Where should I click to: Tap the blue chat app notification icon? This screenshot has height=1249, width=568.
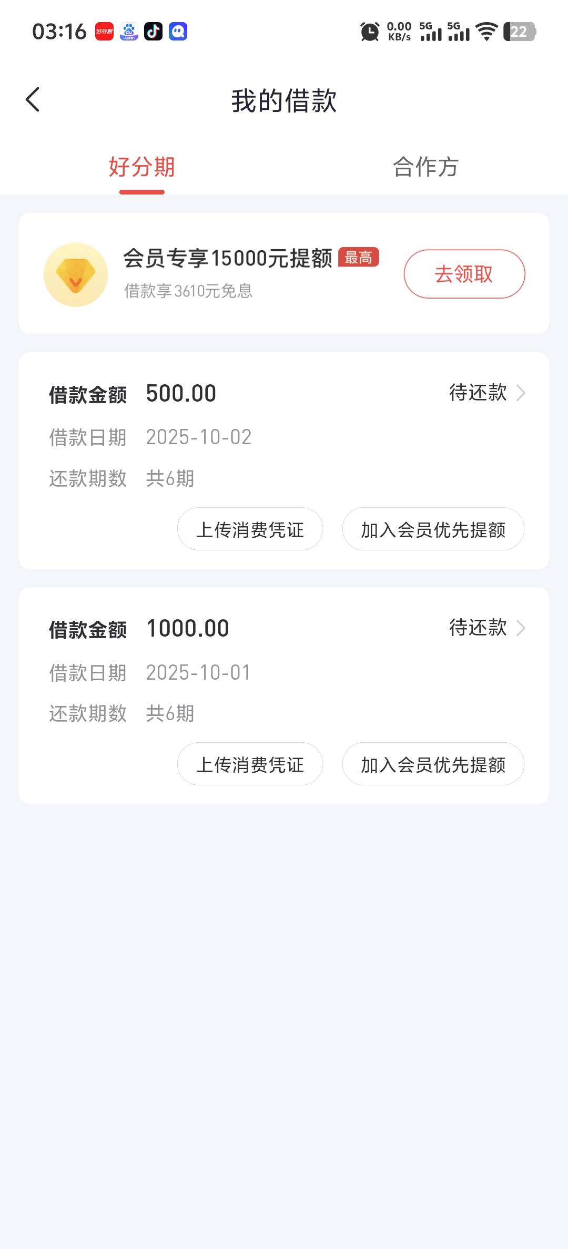tap(178, 32)
